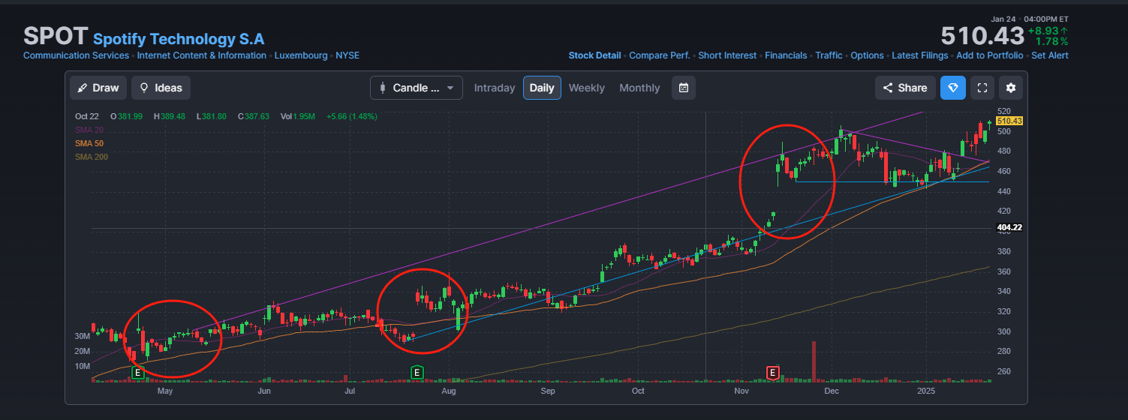Open the Latest Filings link
Viewport: 1128px width, 420px height.
click(920, 55)
